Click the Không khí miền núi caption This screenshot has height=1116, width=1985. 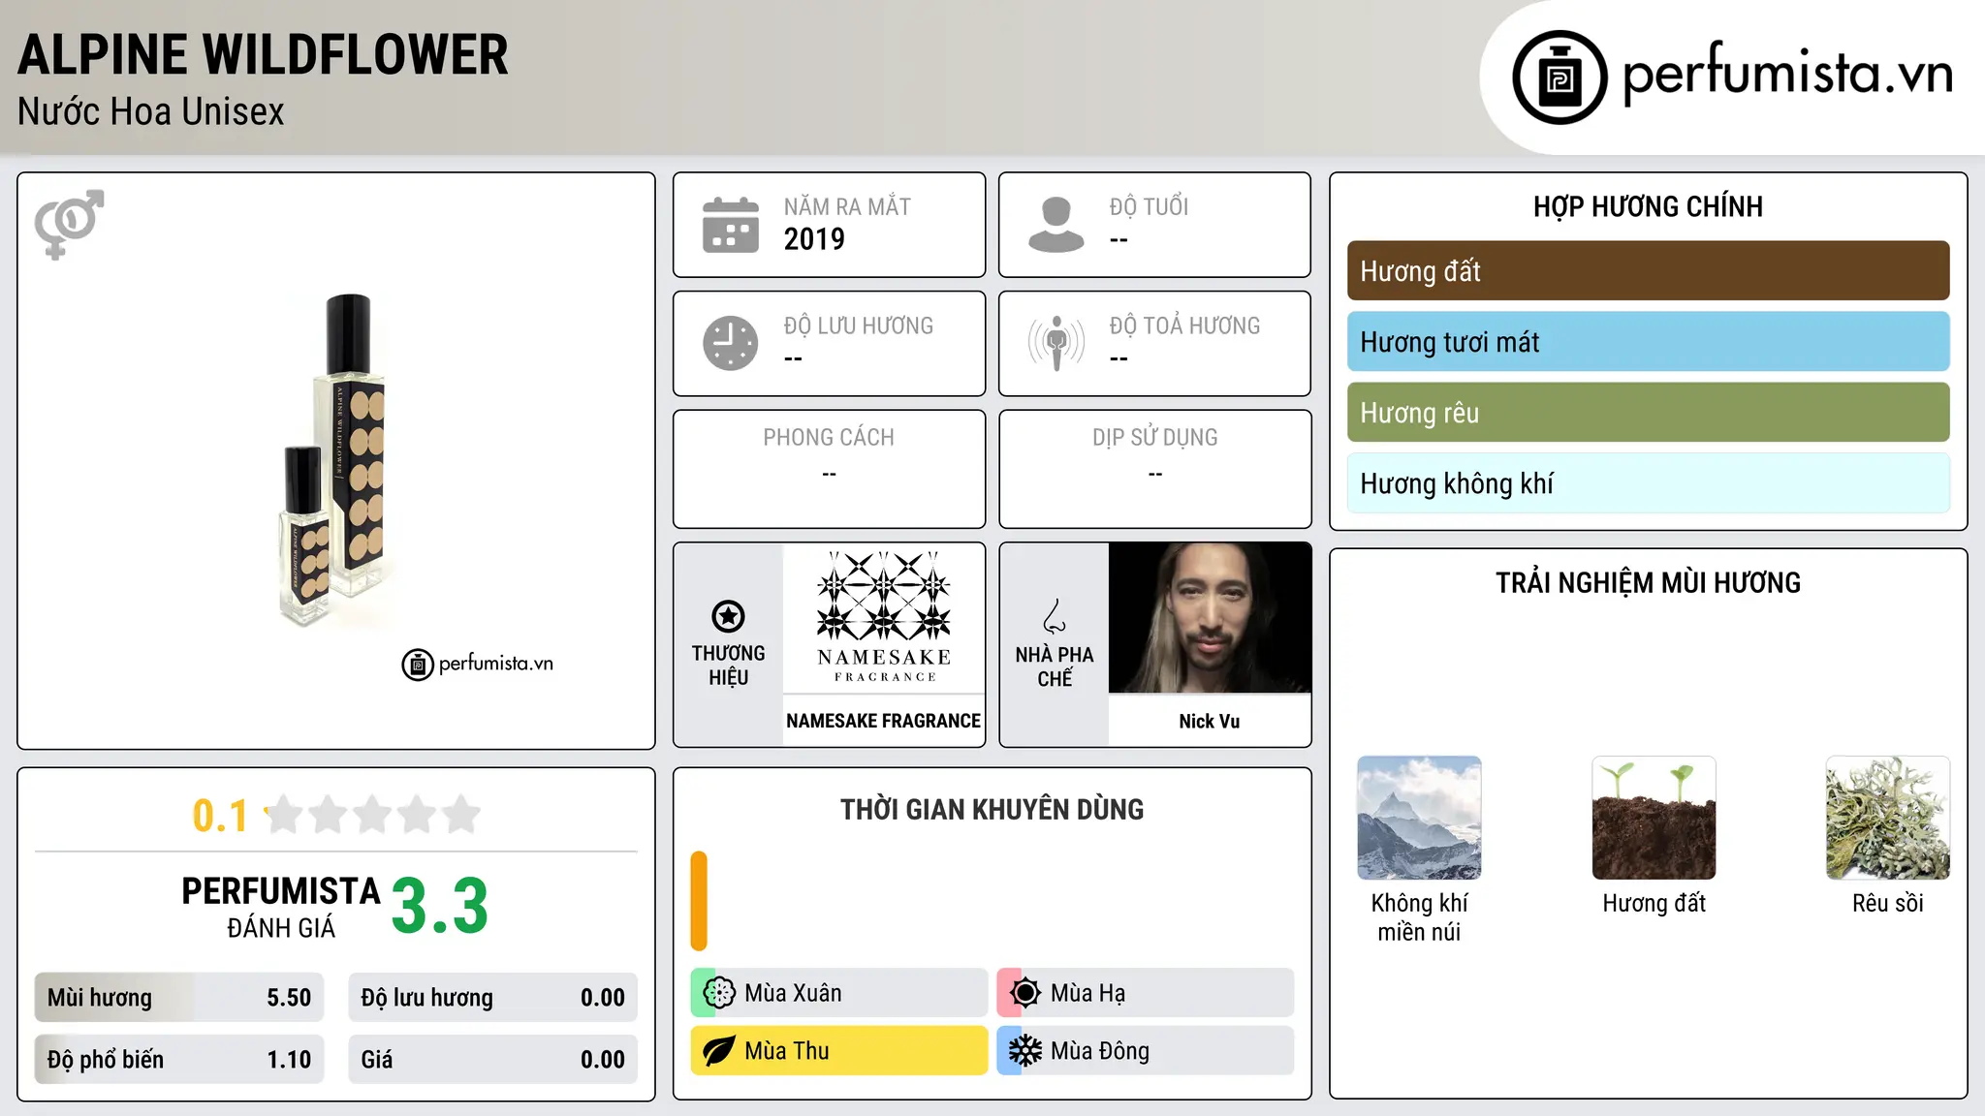1419,917
